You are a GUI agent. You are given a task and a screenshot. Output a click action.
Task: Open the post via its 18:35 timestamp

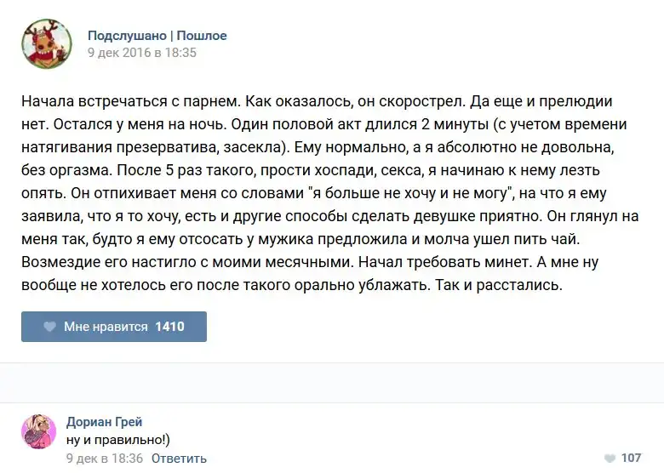click(142, 53)
